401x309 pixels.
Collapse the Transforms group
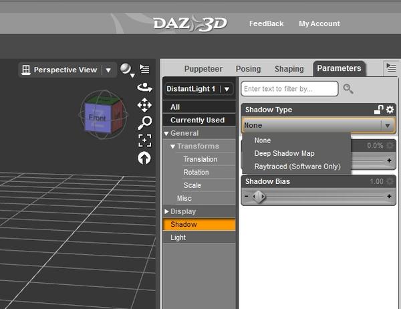click(x=172, y=146)
